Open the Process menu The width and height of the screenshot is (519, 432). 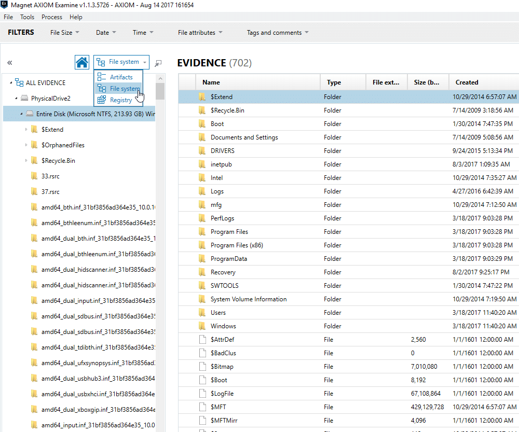(x=51, y=17)
